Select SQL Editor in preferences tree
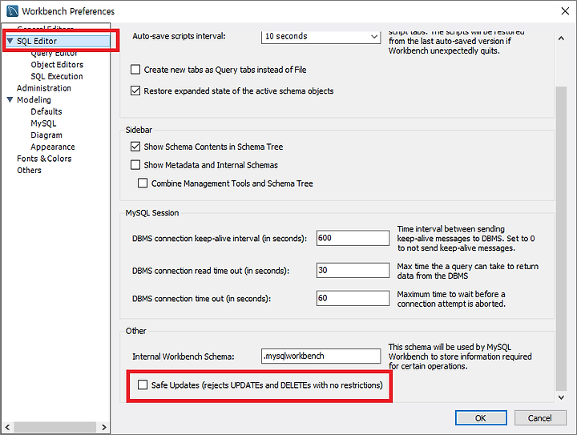577x435 pixels. click(x=37, y=41)
